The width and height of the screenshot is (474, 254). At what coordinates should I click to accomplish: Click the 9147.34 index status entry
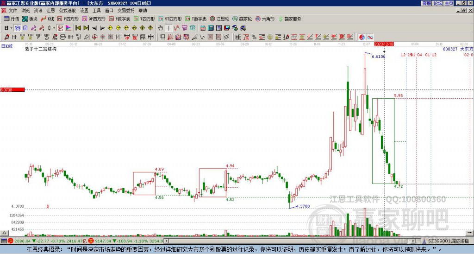tap(126, 241)
